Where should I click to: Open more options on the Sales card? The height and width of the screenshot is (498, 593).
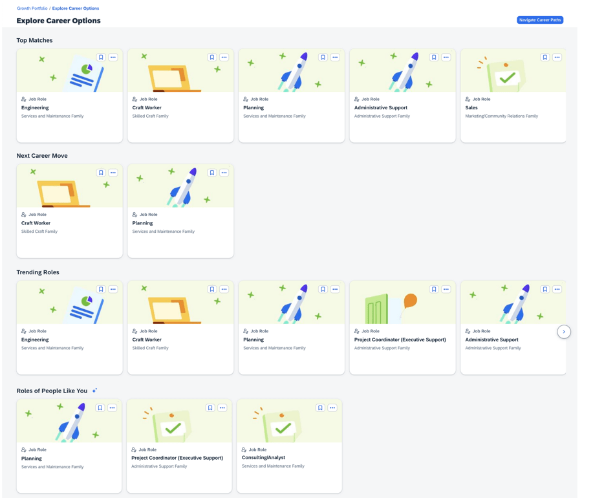(x=557, y=58)
